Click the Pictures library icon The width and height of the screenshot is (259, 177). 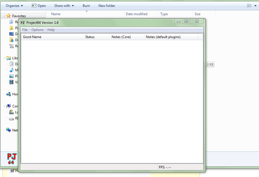coord(11,76)
